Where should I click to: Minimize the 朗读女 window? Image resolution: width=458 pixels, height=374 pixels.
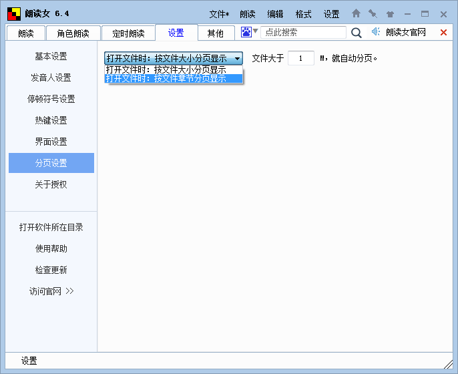(x=408, y=14)
